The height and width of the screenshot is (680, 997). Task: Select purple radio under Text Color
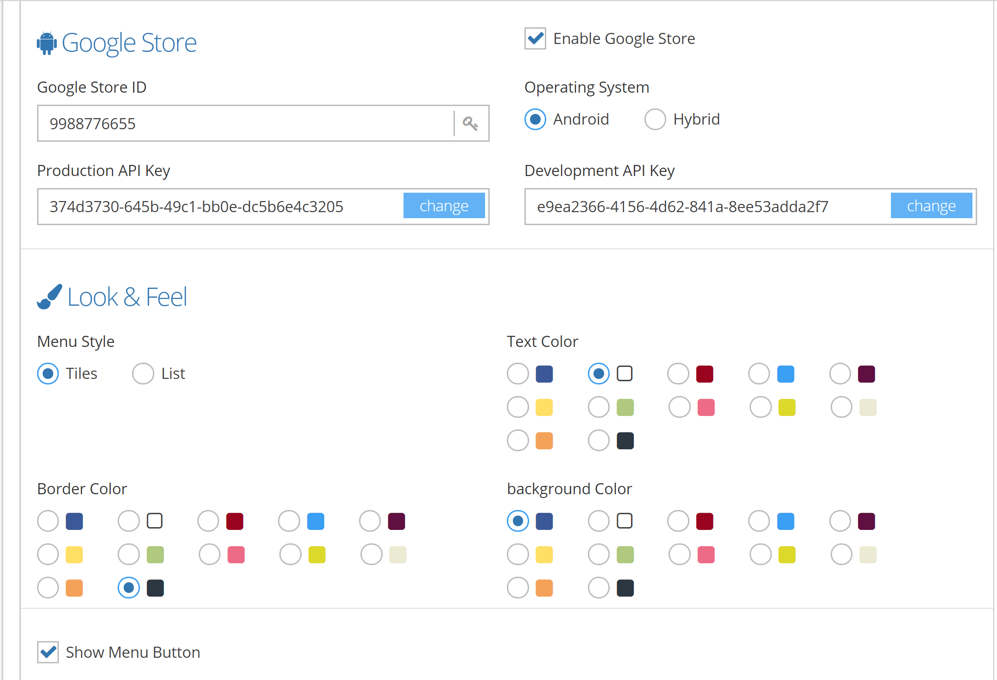pyautogui.click(x=840, y=374)
